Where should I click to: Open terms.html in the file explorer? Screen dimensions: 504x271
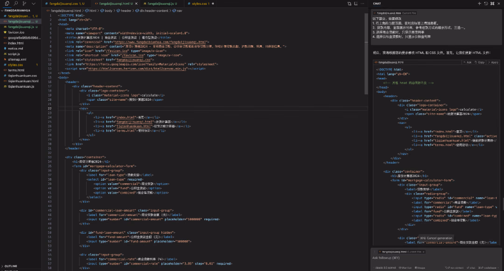point(16,70)
